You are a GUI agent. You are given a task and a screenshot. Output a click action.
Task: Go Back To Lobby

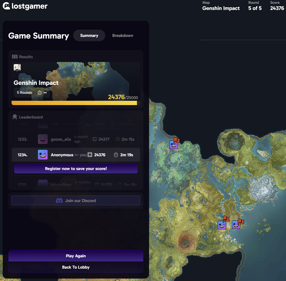point(76,267)
